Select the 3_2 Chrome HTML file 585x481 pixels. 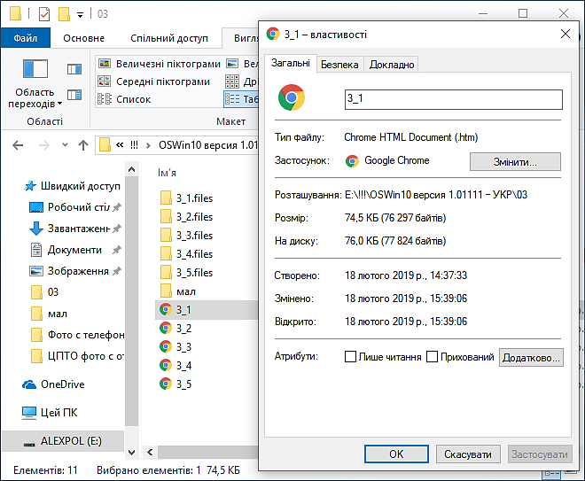pyautogui.click(x=175, y=328)
